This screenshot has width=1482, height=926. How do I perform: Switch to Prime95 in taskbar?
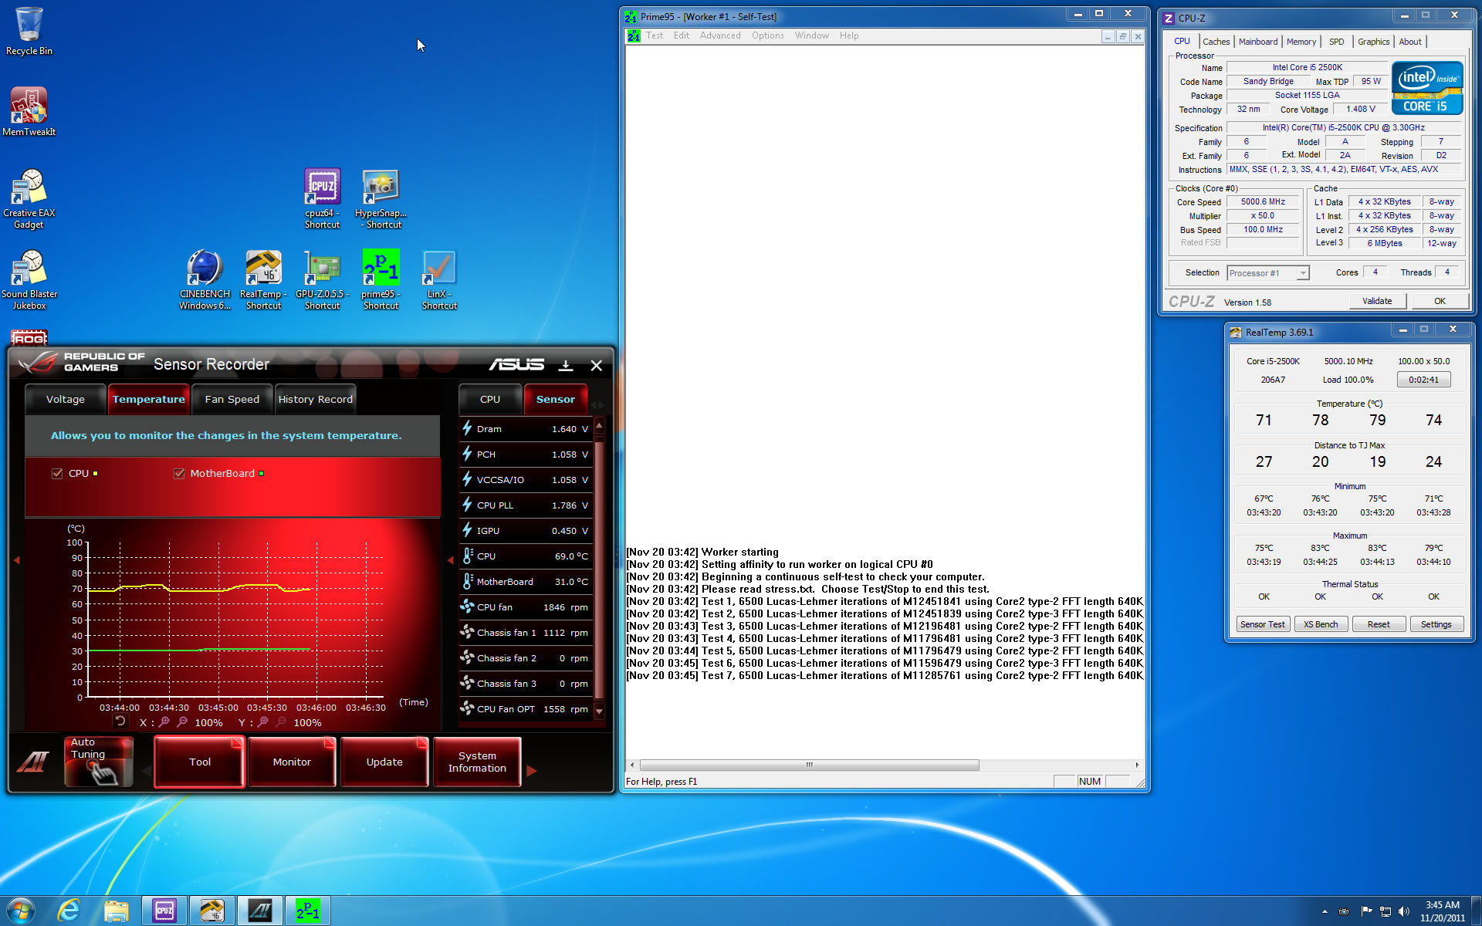[308, 911]
